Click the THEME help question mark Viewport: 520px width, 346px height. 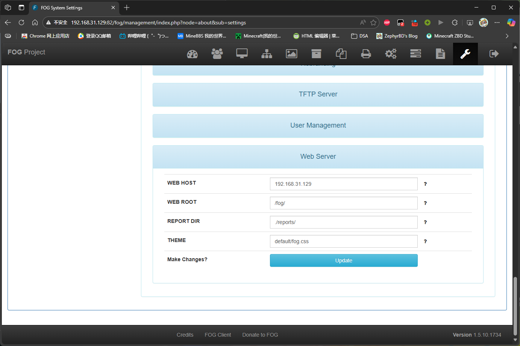click(x=425, y=241)
